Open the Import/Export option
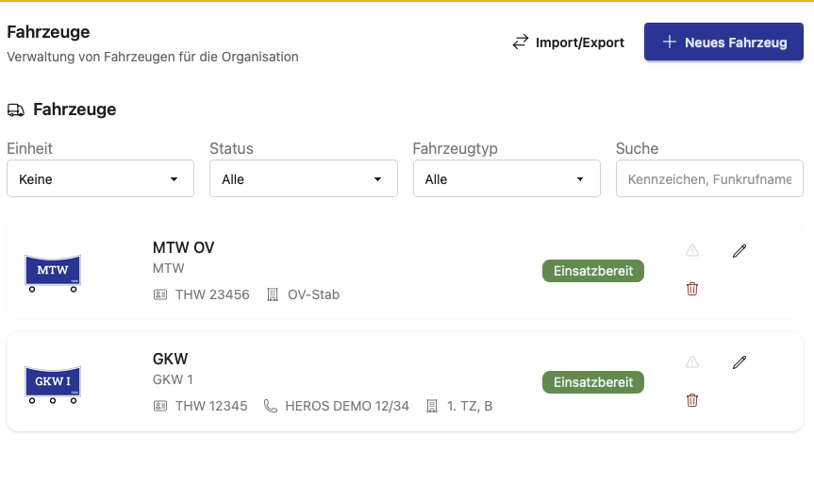 569,42
